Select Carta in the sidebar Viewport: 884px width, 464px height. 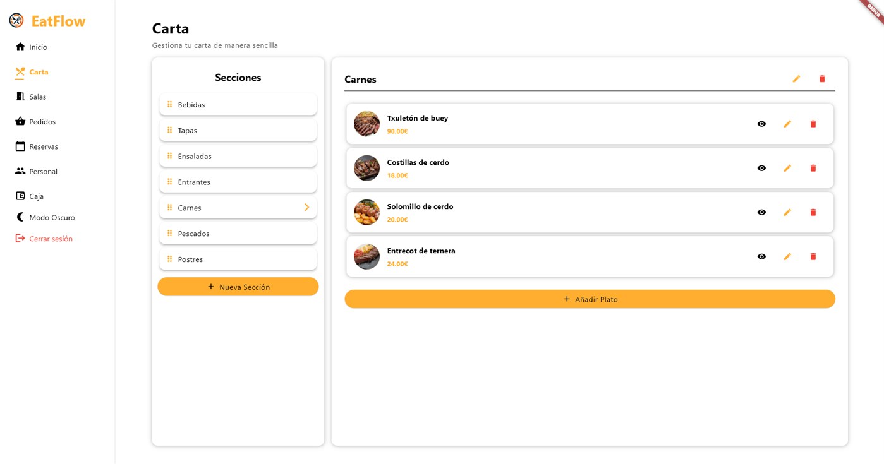coord(32,72)
